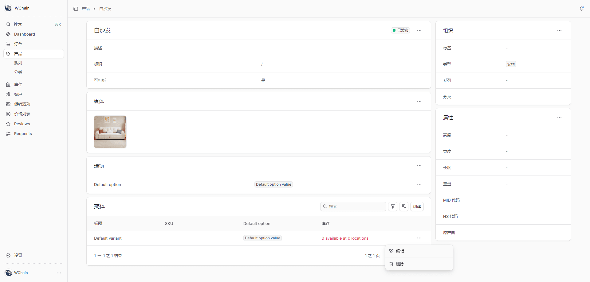The image size is (590, 282).
Task: Click the notifications bell icon
Action: pyautogui.click(x=581, y=9)
